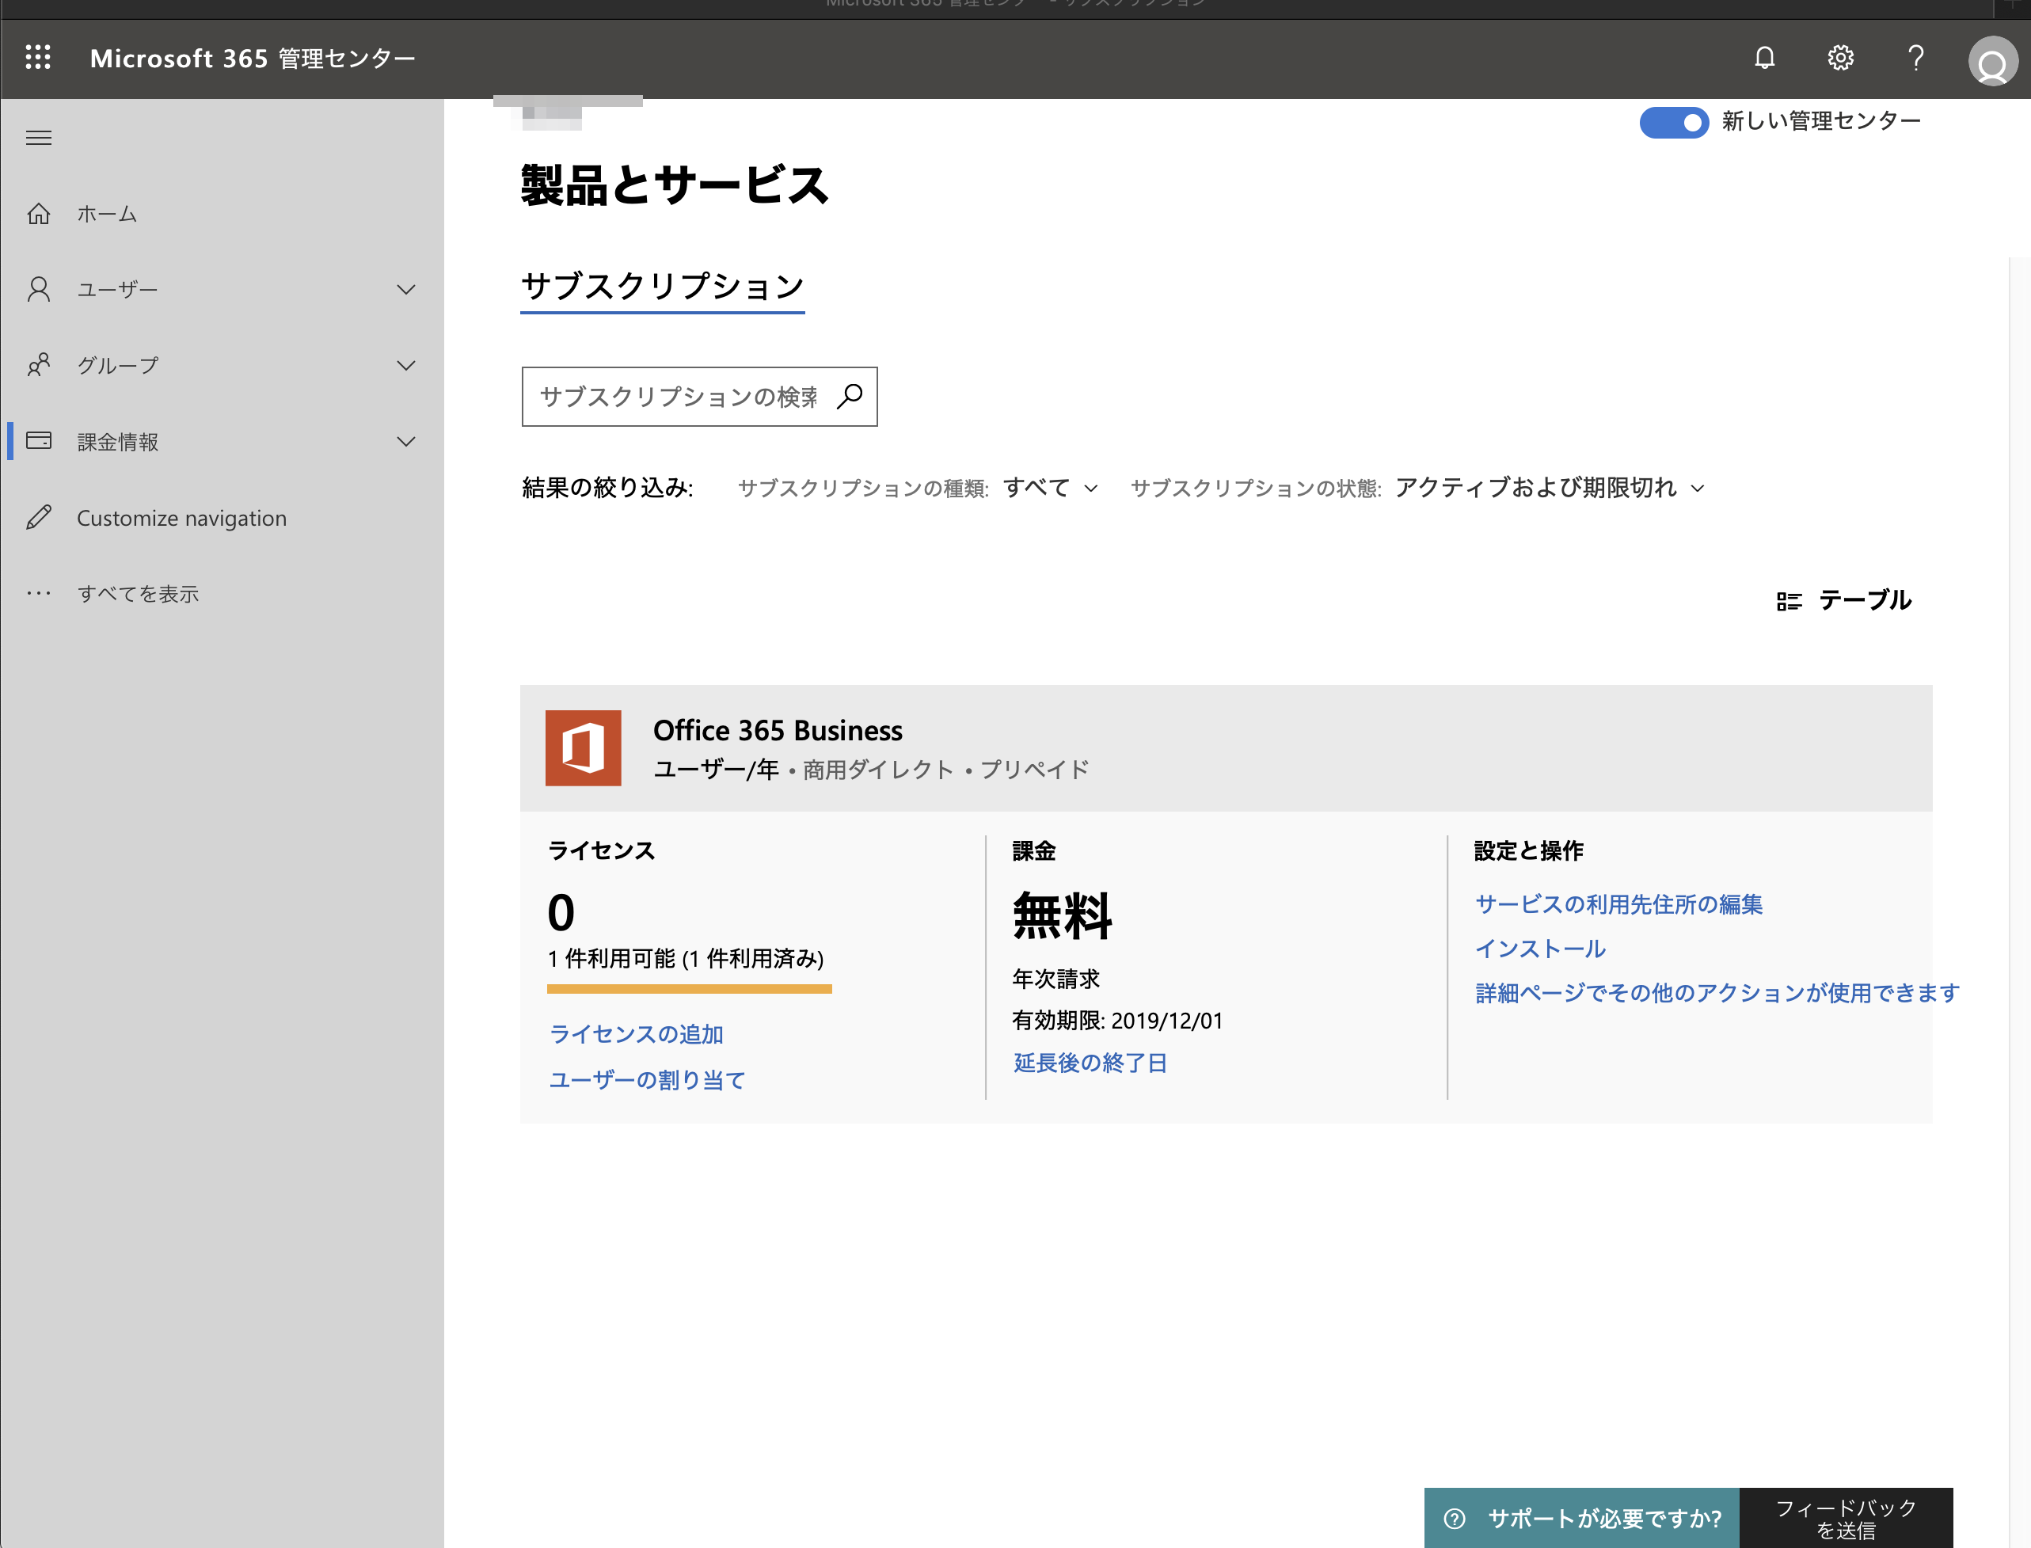Focus the サブスクリプションの検索 field
The width and height of the screenshot is (2031, 1548).
(699, 396)
